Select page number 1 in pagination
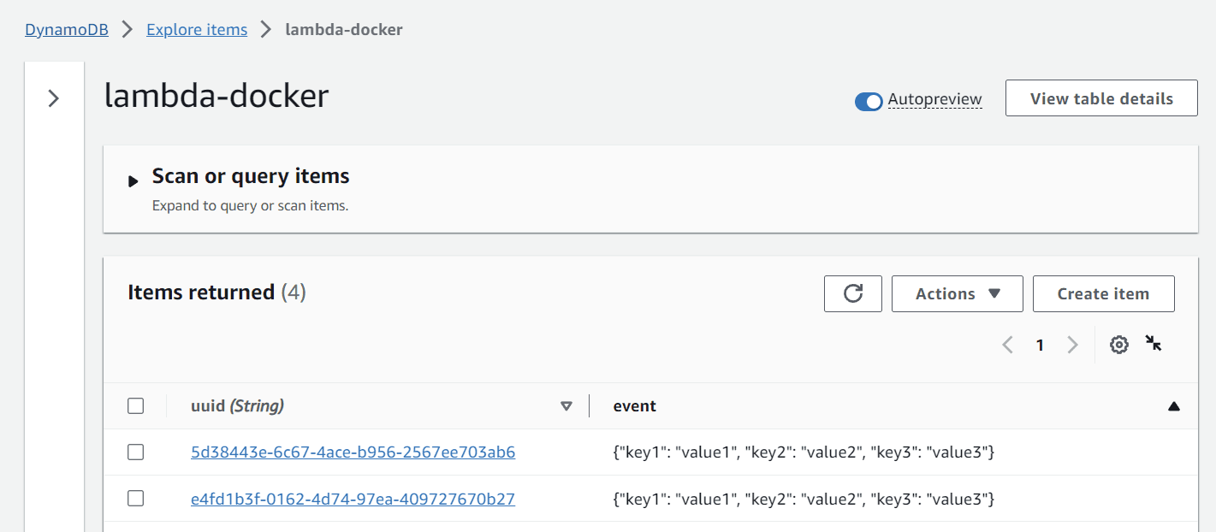This screenshot has height=532, width=1216. pyautogui.click(x=1040, y=345)
